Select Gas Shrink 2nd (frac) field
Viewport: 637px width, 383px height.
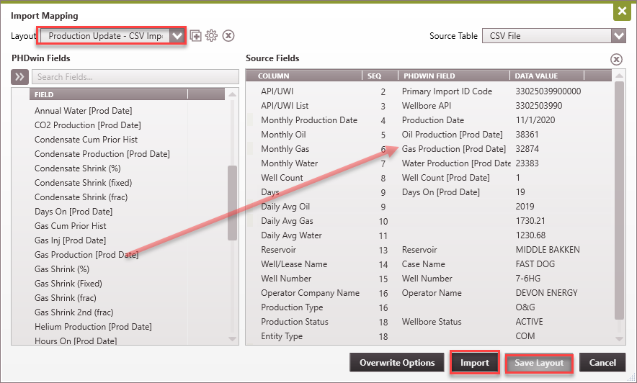click(74, 312)
